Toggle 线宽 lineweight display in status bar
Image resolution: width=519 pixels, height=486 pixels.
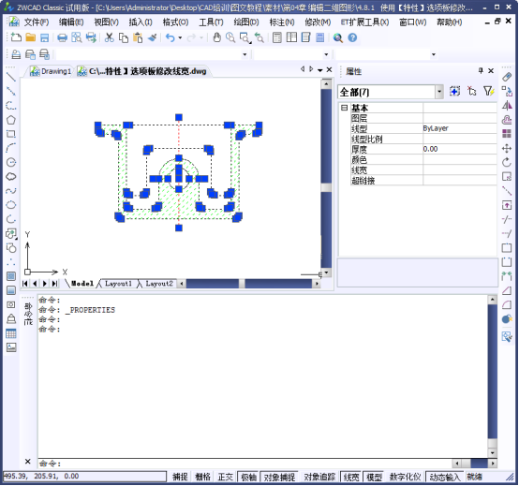(x=351, y=477)
